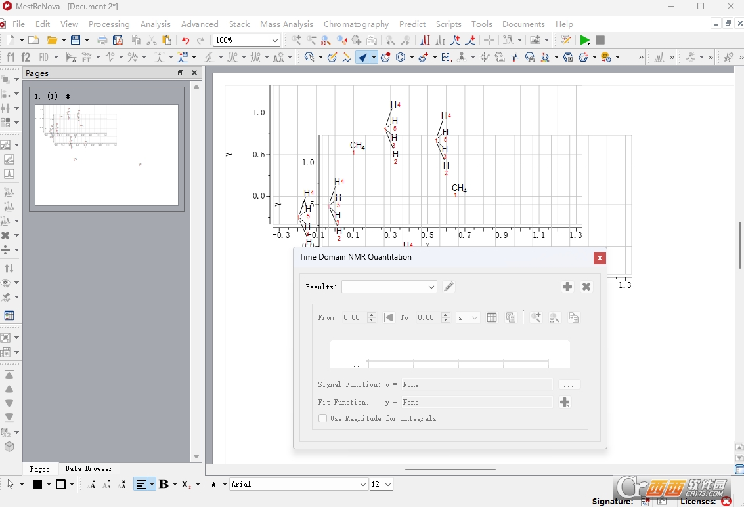Image resolution: width=744 pixels, height=507 pixels.
Task: Click the Signature status bar icon
Action: pos(646,501)
